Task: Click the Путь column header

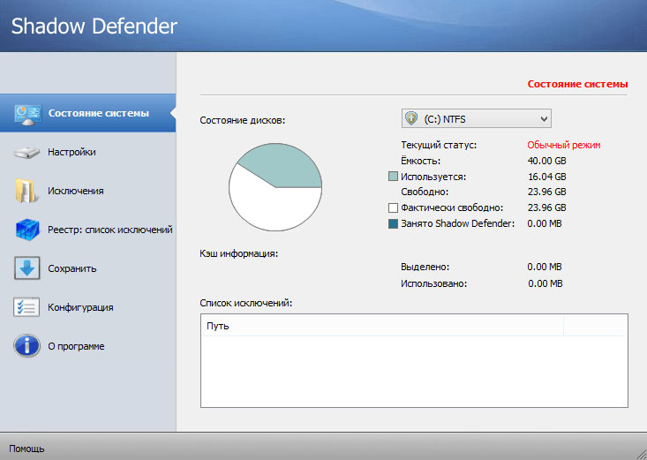Action: pyautogui.click(x=382, y=326)
